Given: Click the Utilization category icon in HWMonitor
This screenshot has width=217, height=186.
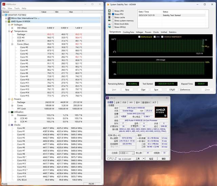Looking at the screenshot, I should pos(12,112).
